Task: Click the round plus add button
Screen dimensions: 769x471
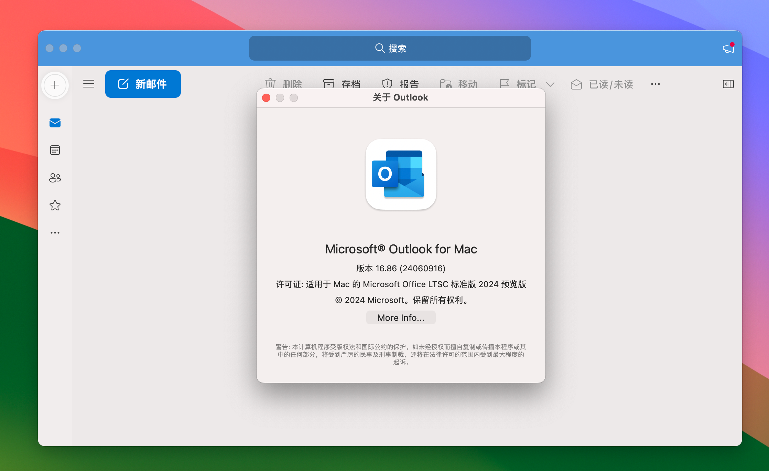Action: [x=55, y=85]
